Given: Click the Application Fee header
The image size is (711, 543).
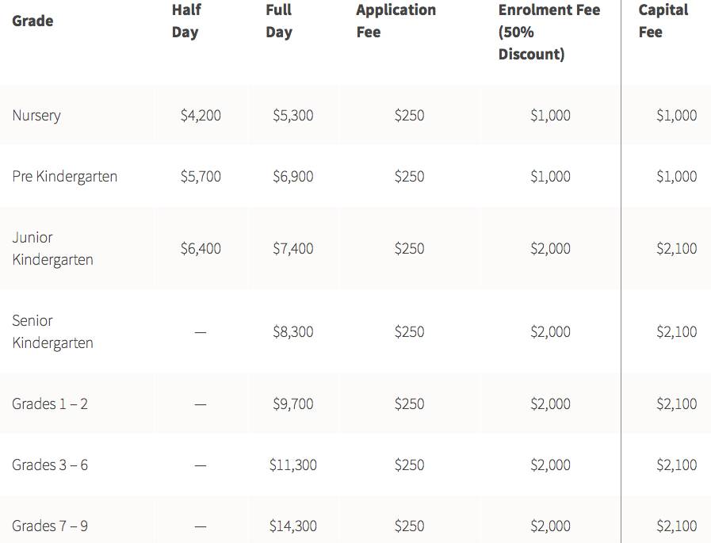Looking at the screenshot, I should (396, 21).
